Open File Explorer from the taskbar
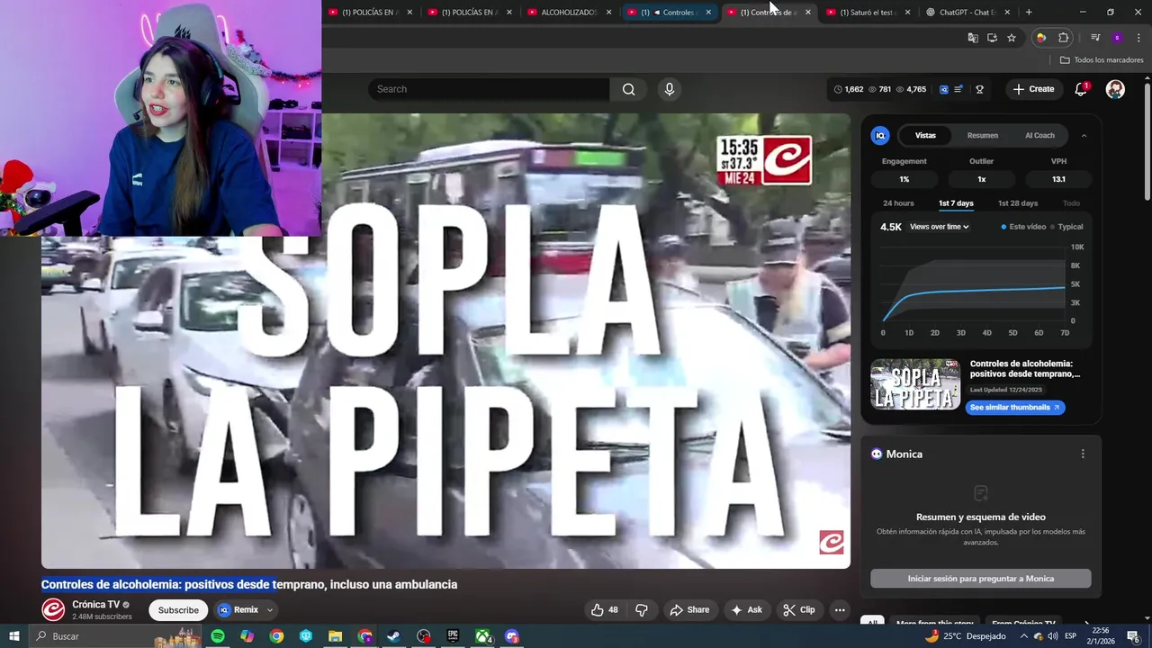Screen dimensions: 1152x648 (335, 636)
